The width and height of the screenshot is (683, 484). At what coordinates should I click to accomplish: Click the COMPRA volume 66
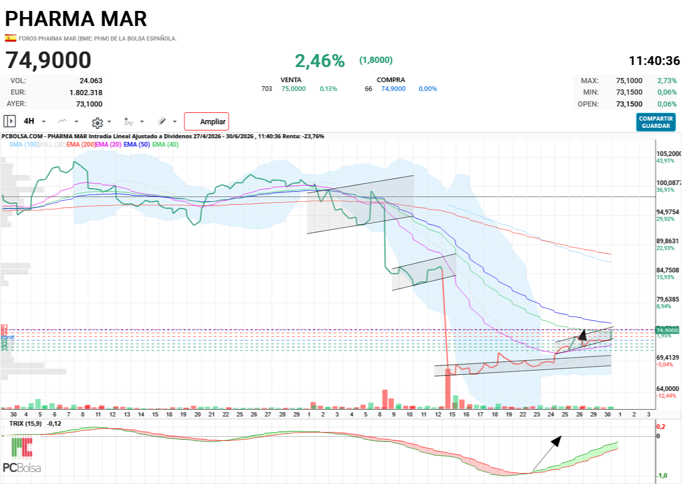point(369,89)
